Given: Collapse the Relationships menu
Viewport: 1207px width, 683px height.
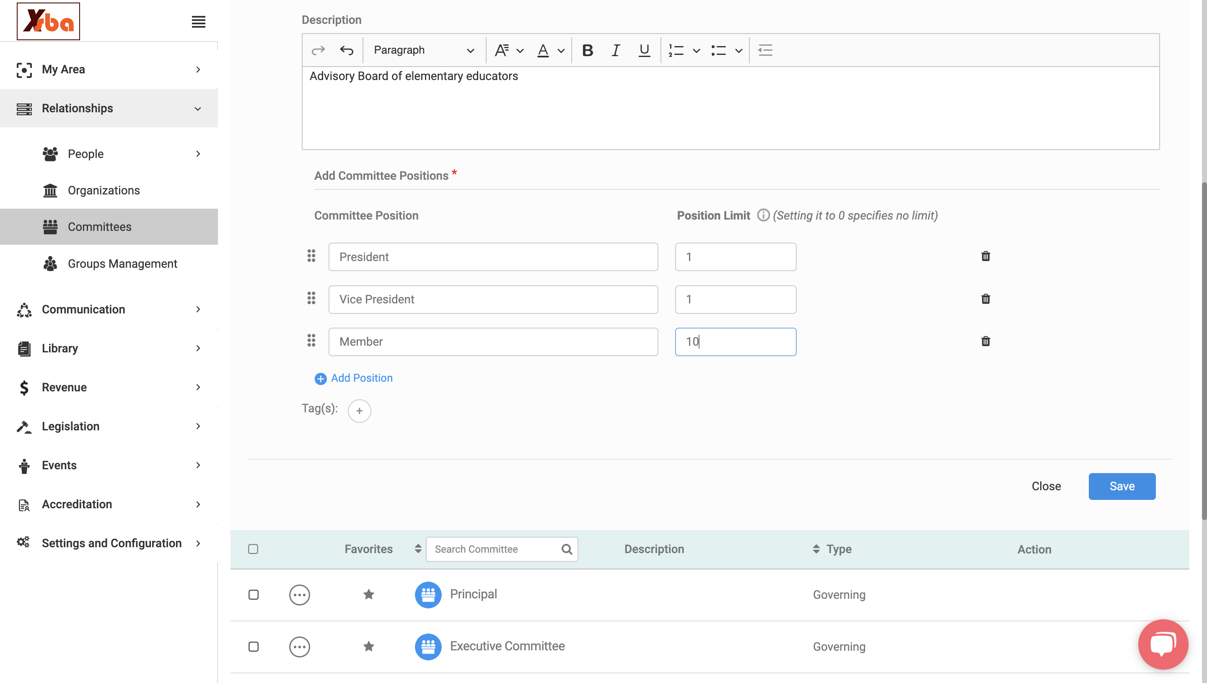Looking at the screenshot, I should [x=109, y=109].
